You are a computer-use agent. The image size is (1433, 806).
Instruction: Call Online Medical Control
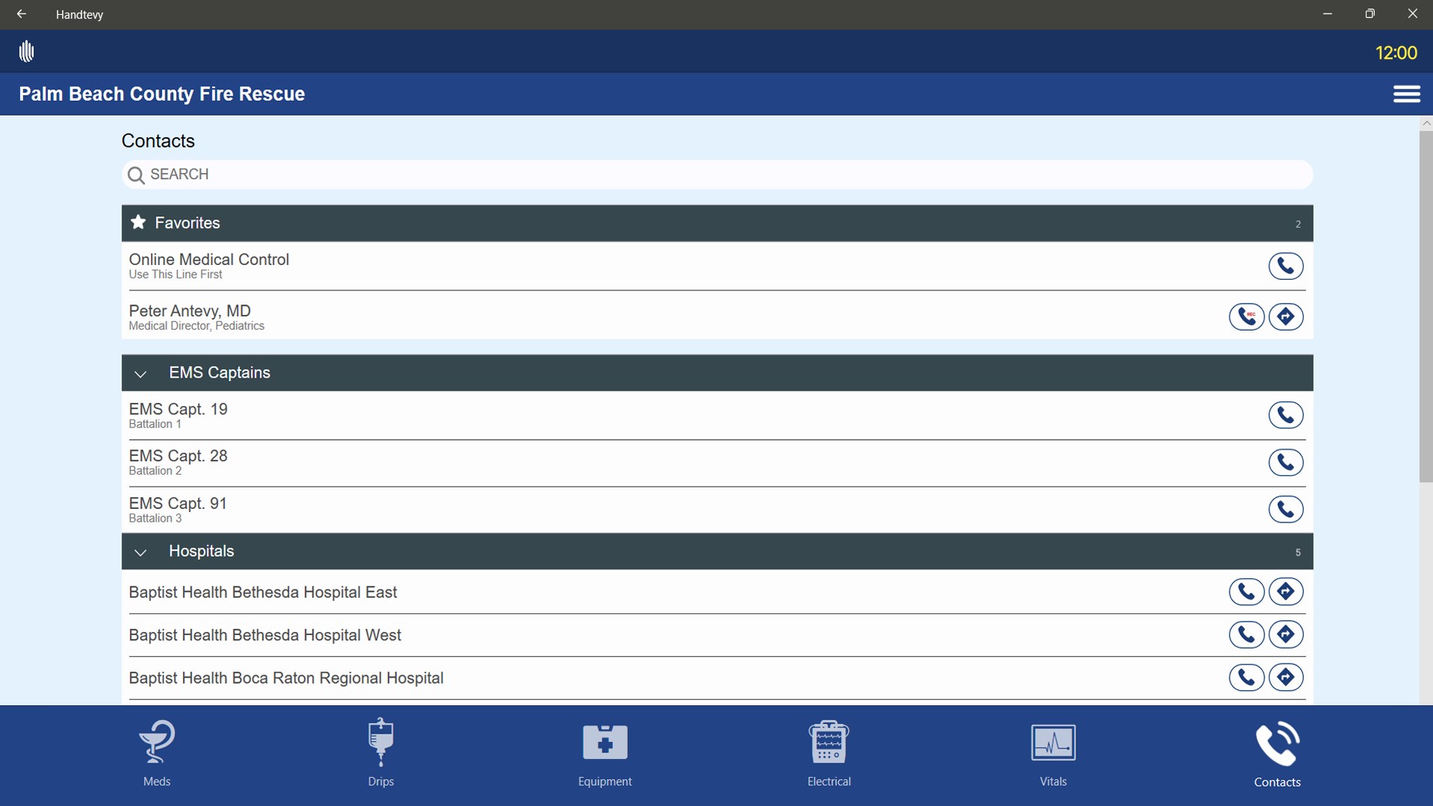coord(1286,266)
